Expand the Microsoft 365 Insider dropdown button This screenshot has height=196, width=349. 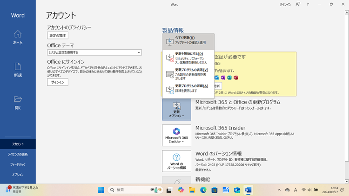pyautogui.click(x=176, y=135)
